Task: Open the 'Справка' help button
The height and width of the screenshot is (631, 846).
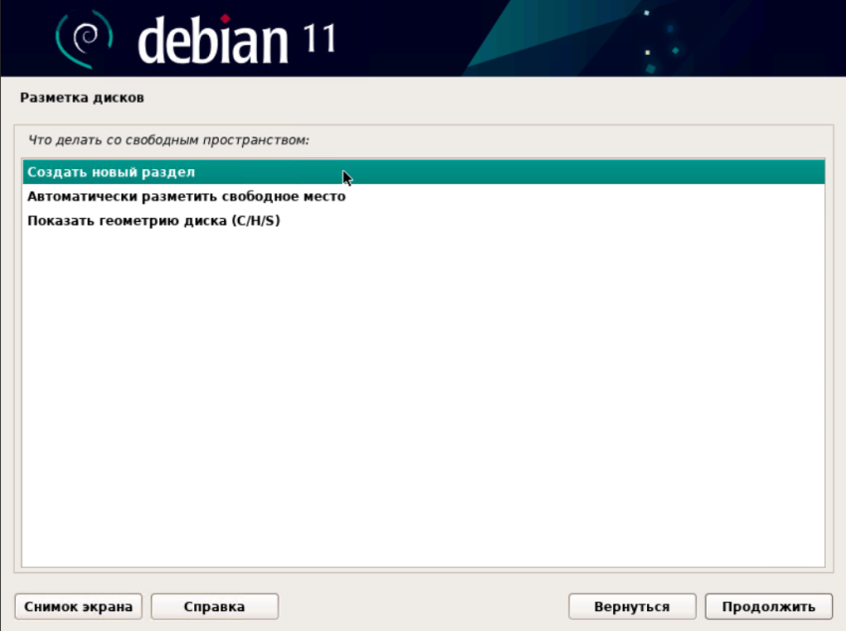Action: [215, 607]
